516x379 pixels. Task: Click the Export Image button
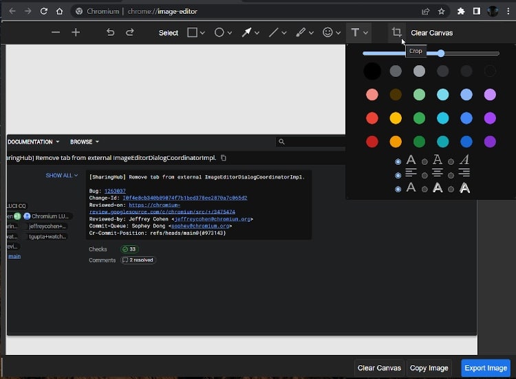click(x=486, y=368)
